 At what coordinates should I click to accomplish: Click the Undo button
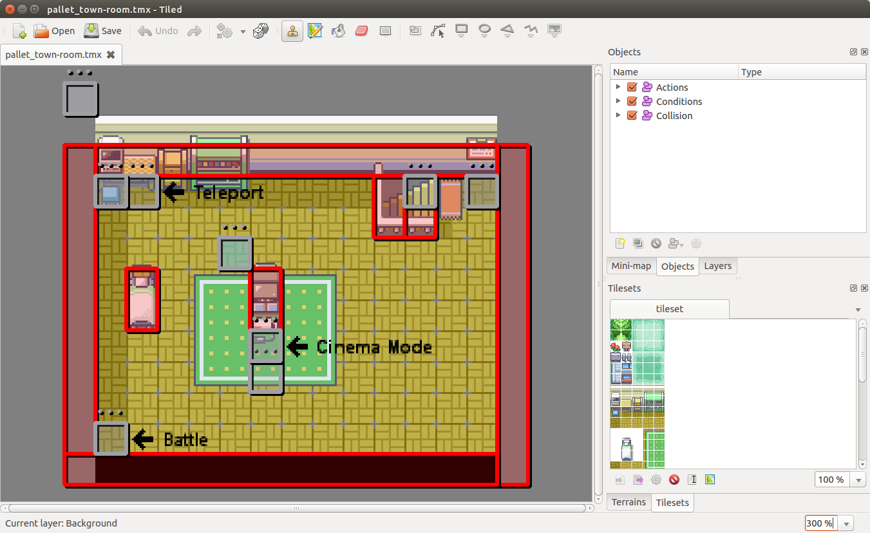click(x=158, y=30)
